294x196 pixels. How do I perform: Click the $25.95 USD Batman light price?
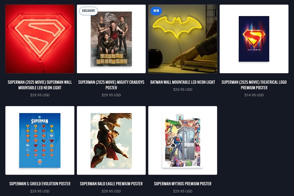point(183,90)
